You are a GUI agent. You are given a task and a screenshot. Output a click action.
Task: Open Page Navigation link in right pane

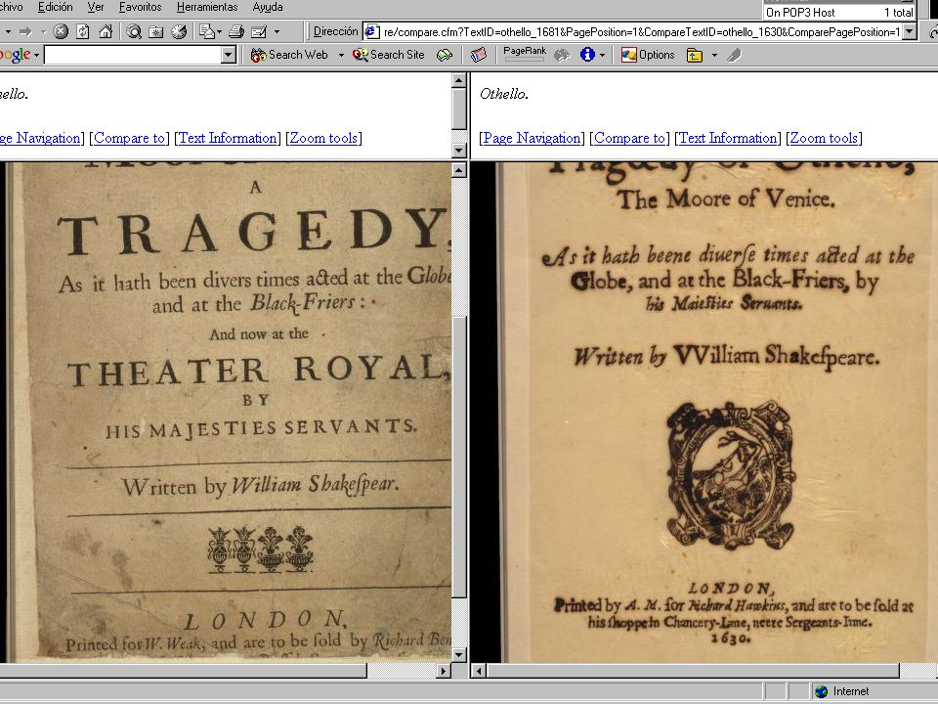pos(532,138)
